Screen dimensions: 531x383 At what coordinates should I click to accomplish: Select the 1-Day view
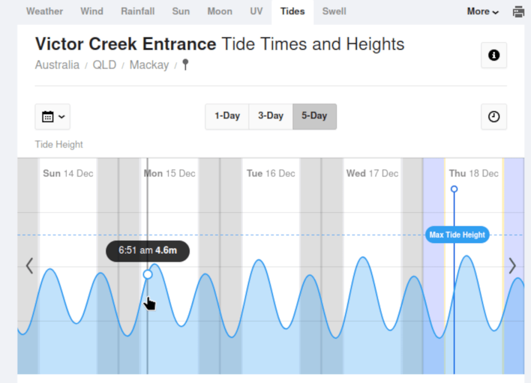[x=227, y=116]
